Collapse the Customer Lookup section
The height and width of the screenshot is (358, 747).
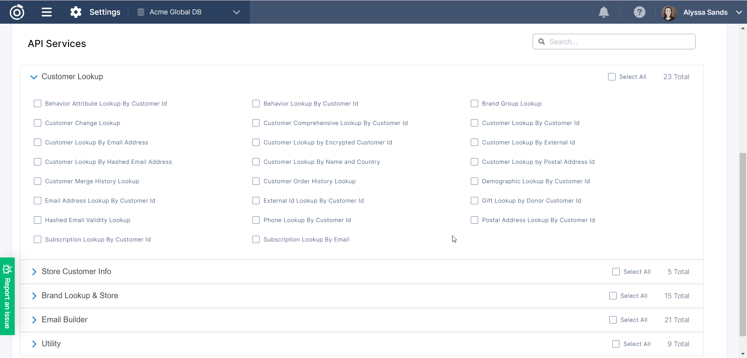[34, 77]
